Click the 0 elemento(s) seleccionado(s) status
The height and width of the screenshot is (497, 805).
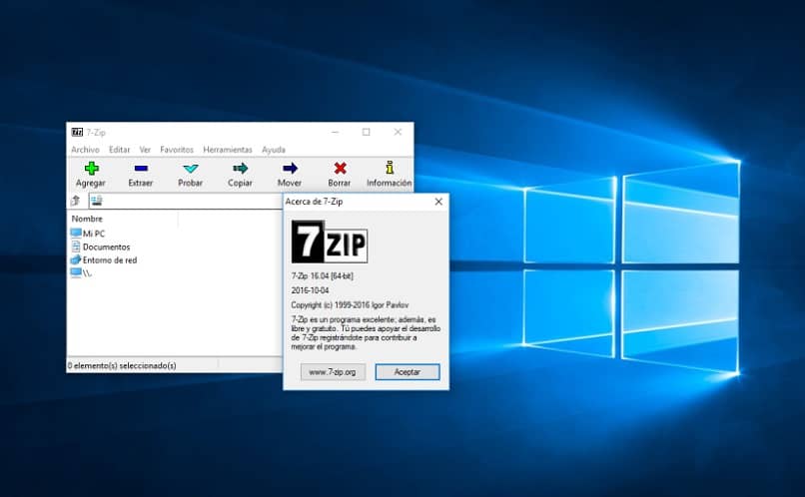(122, 365)
